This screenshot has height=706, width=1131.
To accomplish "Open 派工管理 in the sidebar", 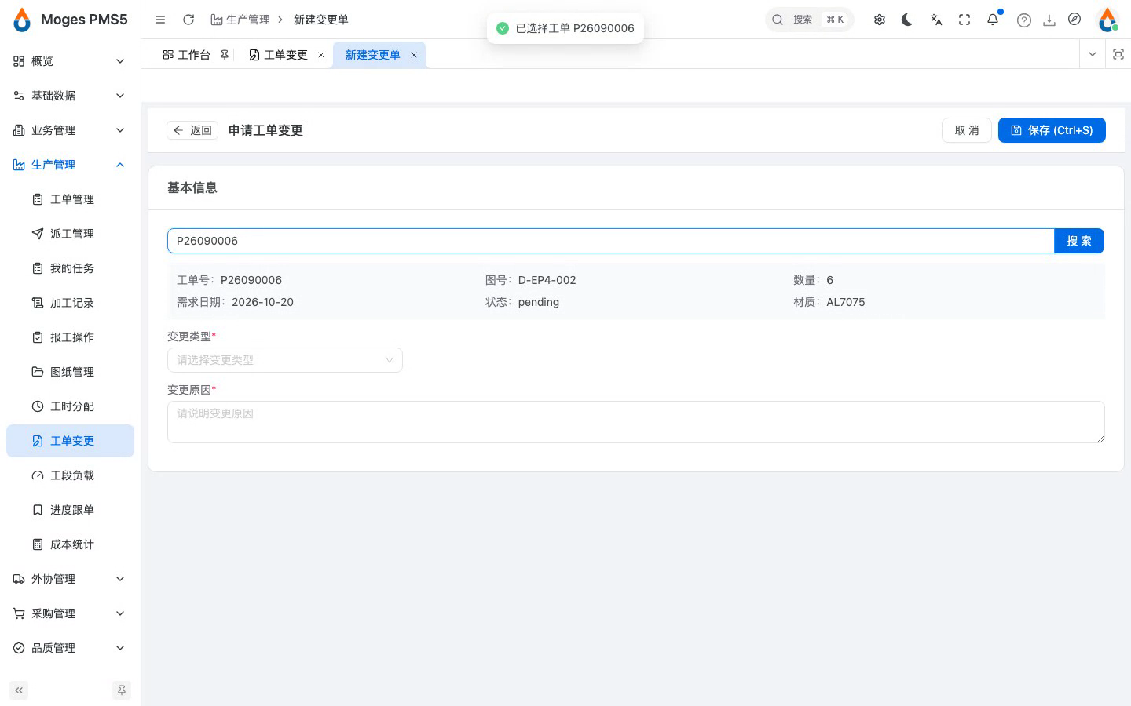I will click(70, 234).
